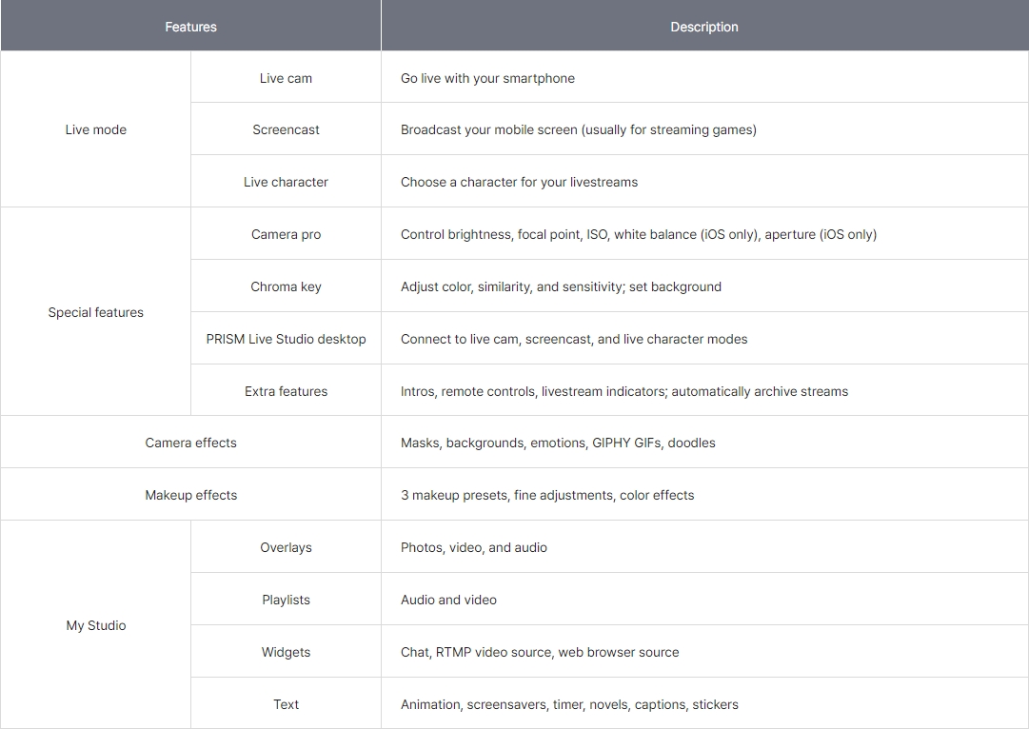Viewport: 1029px width, 729px height.
Task: Select the Extra features cell
Action: tap(286, 391)
